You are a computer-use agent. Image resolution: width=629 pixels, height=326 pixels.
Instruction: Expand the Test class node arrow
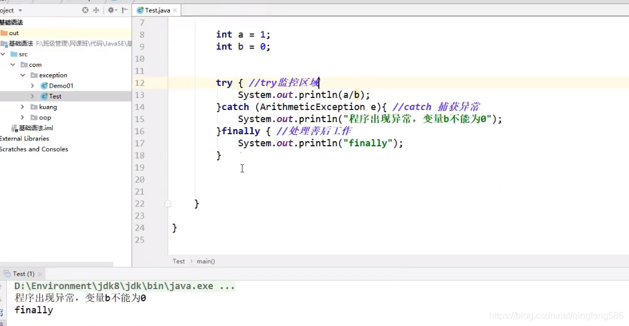(x=32, y=96)
